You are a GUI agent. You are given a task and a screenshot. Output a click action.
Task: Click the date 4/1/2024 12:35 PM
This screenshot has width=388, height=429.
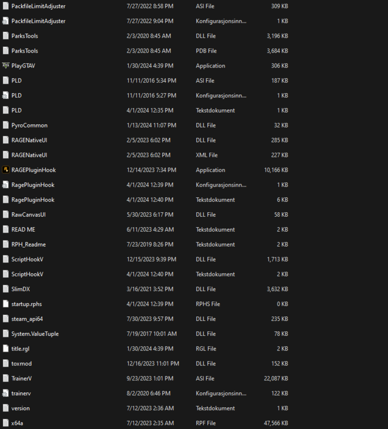[x=150, y=110]
